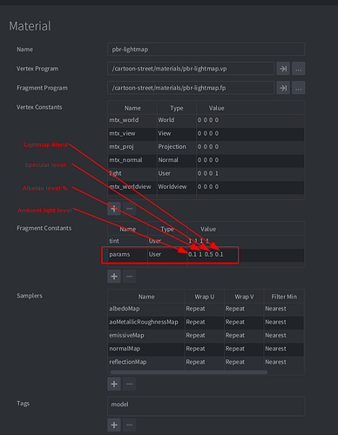Select the mtx_proj constant name
This screenshot has width=338, height=435.
pos(121,147)
